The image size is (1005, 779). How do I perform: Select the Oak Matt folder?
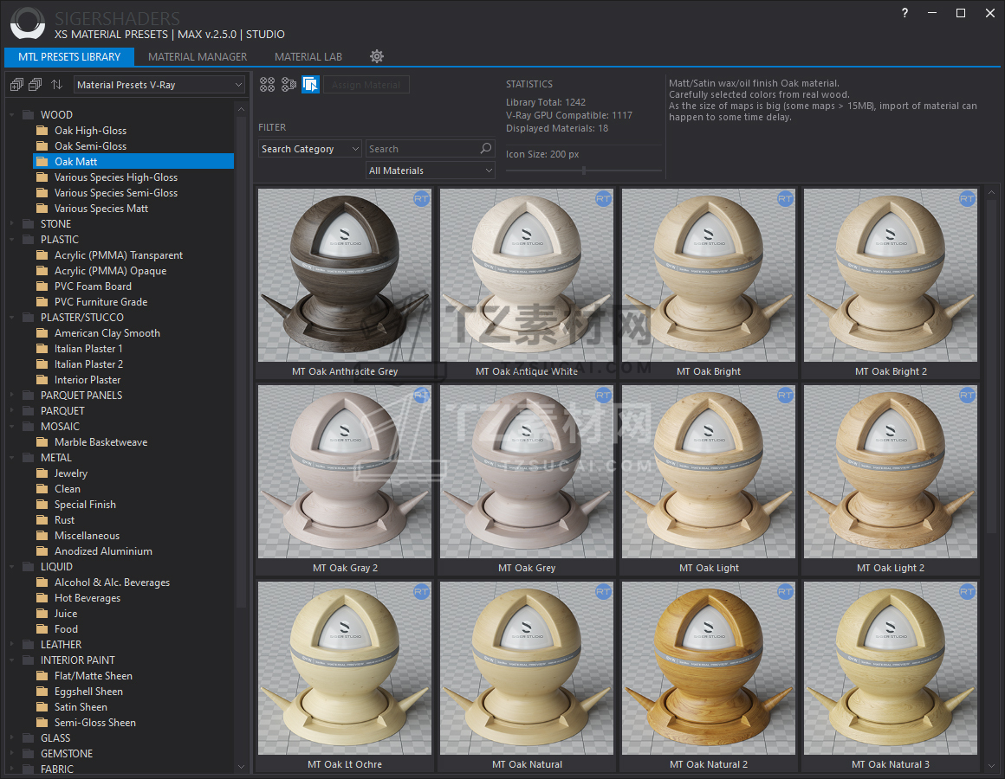tap(133, 161)
